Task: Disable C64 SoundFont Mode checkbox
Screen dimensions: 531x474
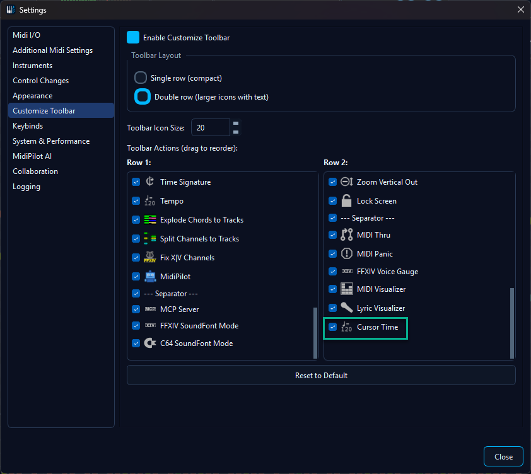Action: click(x=136, y=344)
